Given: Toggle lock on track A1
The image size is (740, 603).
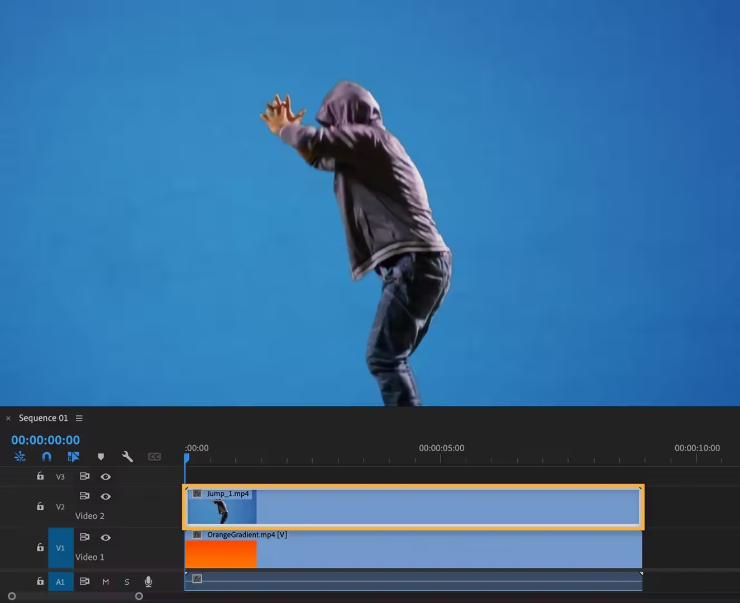Looking at the screenshot, I should point(40,581).
